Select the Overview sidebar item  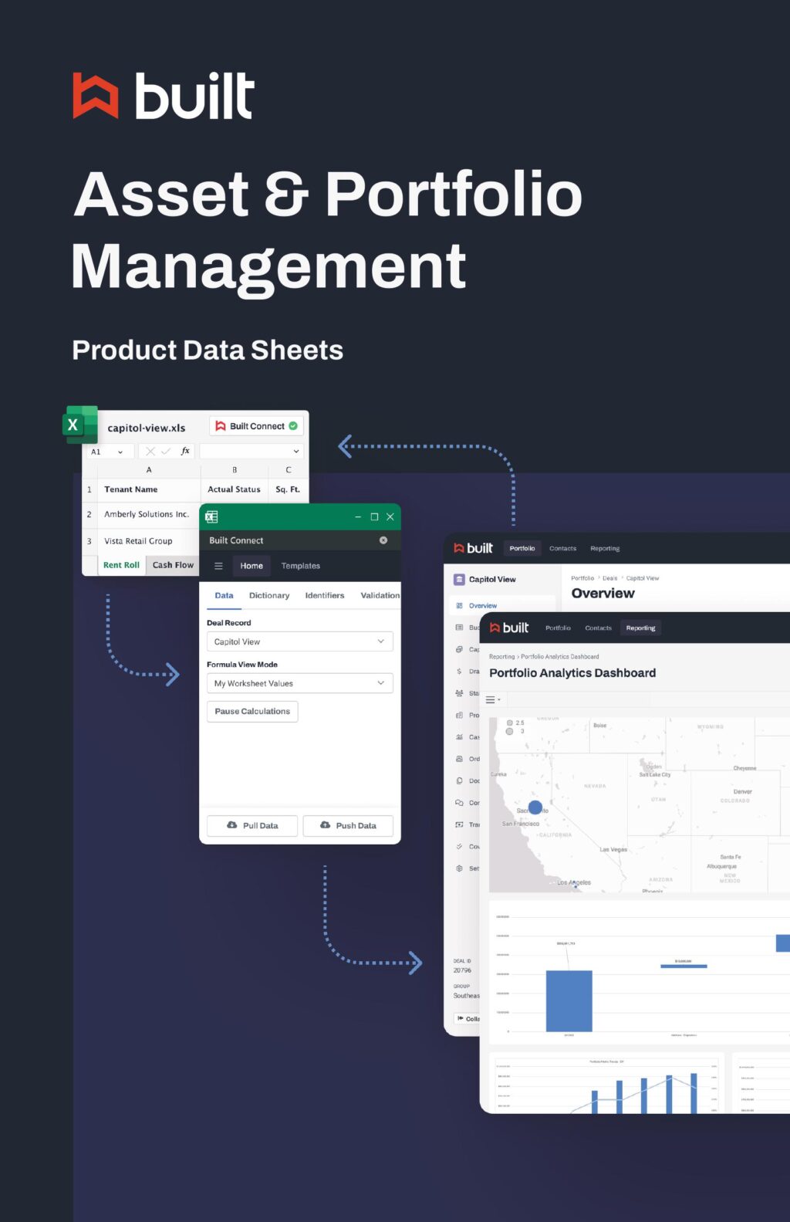(x=501, y=605)
